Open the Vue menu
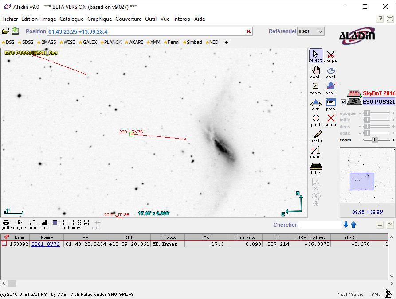This screenshot has width=396, height=299. point(165,19)
